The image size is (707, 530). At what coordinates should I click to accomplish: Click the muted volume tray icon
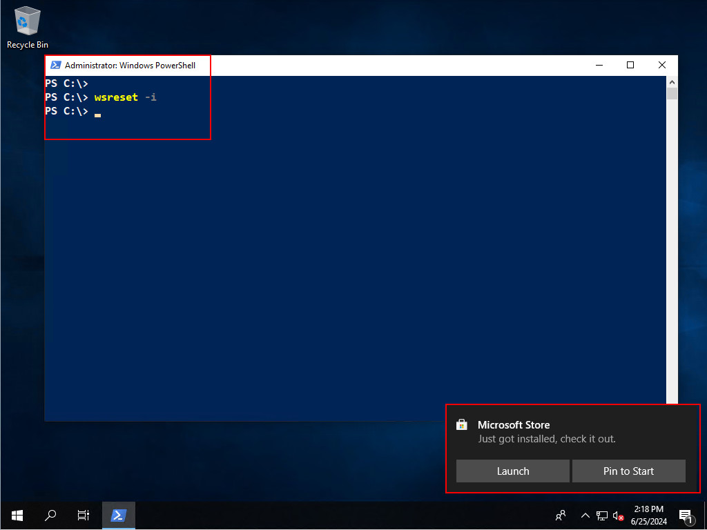click(x=618, y=516)
